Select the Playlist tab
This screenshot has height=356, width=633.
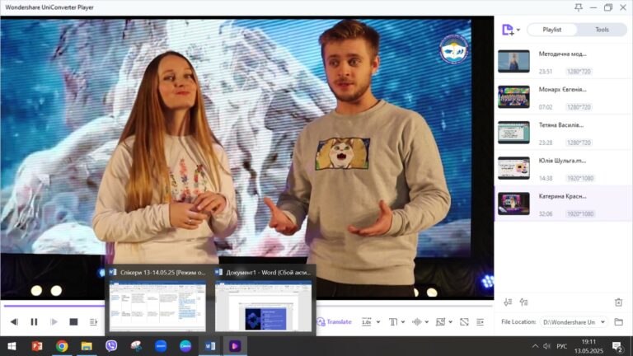[x=551, y=30]
